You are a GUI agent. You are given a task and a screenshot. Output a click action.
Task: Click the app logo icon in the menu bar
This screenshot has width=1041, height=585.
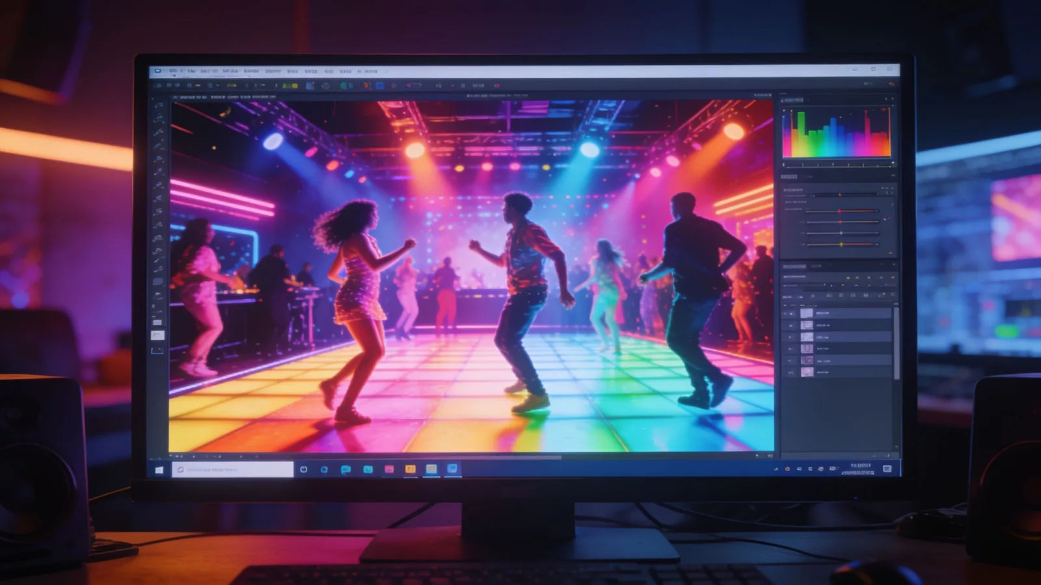click(158, 70)
